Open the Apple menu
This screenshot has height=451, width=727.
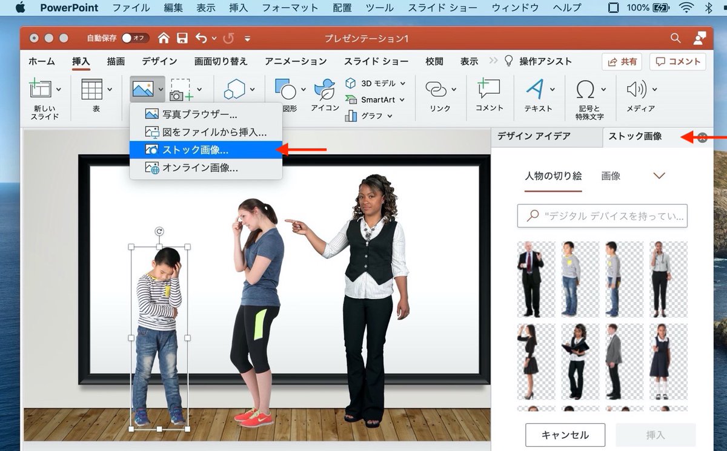click(x=20, y=8)
